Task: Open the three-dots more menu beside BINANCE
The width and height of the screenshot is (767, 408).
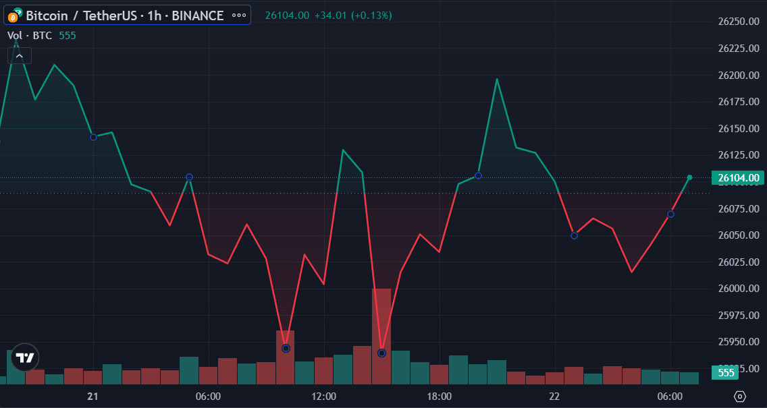Action: pyautogui.click(x=239, y=16)
